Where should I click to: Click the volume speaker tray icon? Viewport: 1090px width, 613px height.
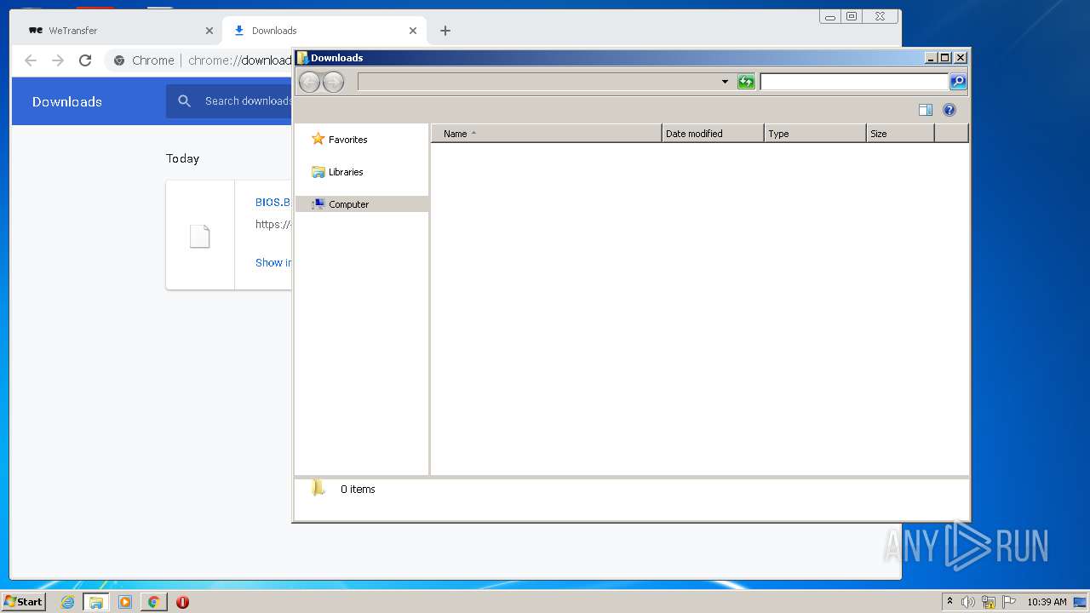pos(968,602)
